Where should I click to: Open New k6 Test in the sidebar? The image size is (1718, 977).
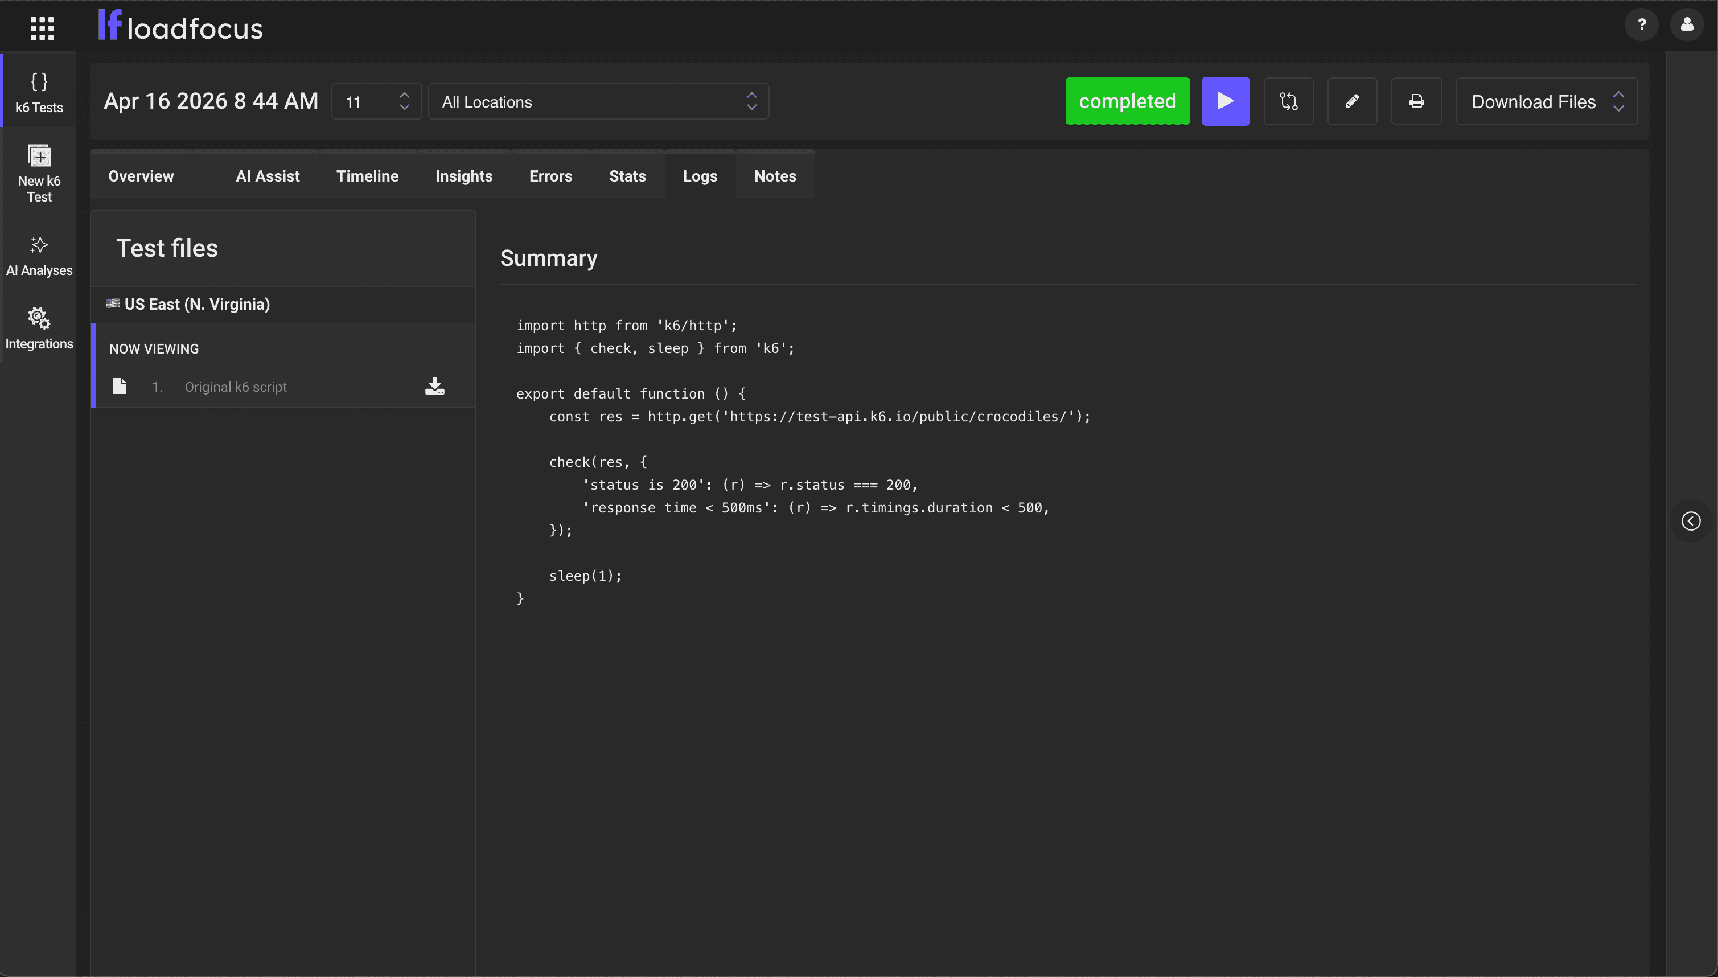click(x=39, y=173)
